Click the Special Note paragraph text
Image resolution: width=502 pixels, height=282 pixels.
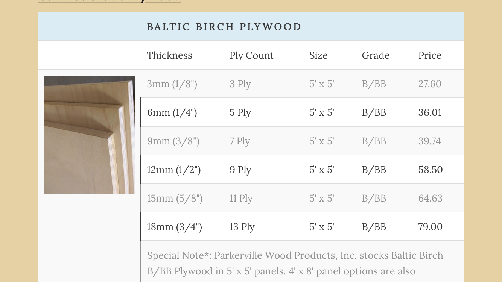(295, 263)
